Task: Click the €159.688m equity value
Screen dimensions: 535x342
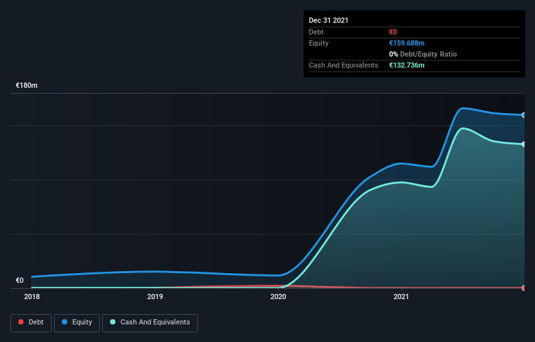Action: 407,43
